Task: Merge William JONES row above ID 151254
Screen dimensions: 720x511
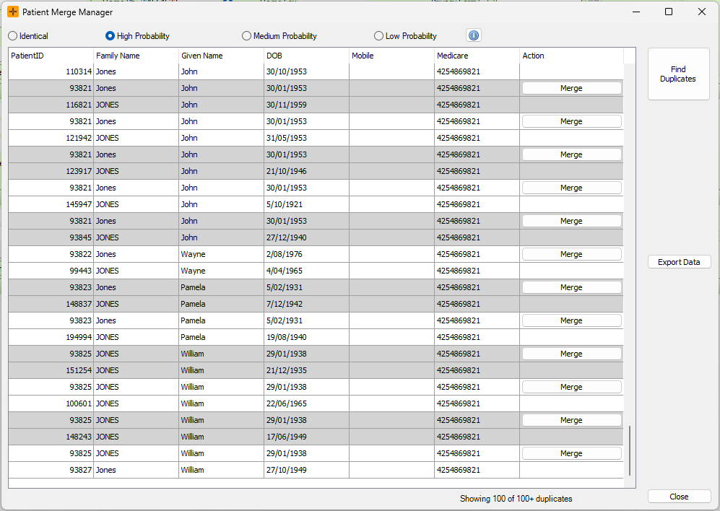Action: 571,354
